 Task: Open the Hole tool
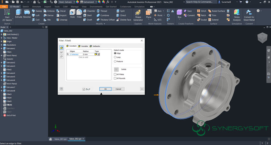tap(72, 14)
